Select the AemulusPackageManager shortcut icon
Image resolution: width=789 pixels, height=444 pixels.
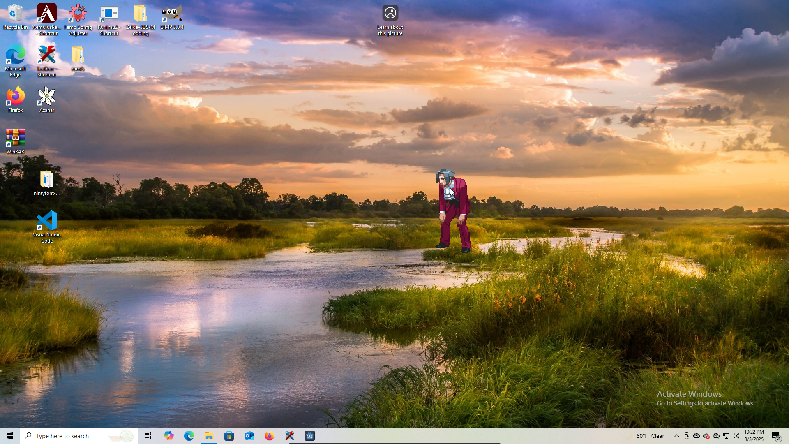pos(47,20)
